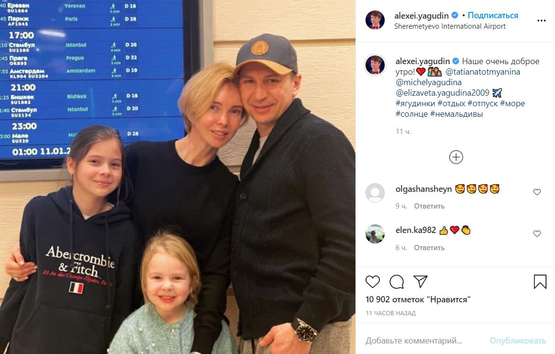
Task: Click the Подписаться follow button
Action: pos(493,15)
